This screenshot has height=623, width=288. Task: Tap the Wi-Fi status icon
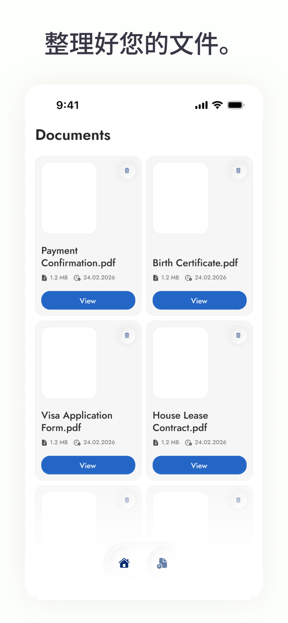coord(217,105)
